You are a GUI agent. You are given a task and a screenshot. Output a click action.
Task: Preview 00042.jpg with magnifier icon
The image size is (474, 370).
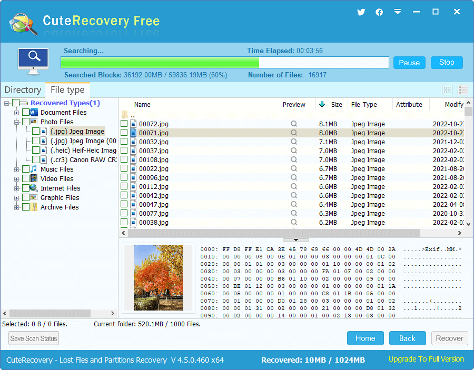pos(293,195)
